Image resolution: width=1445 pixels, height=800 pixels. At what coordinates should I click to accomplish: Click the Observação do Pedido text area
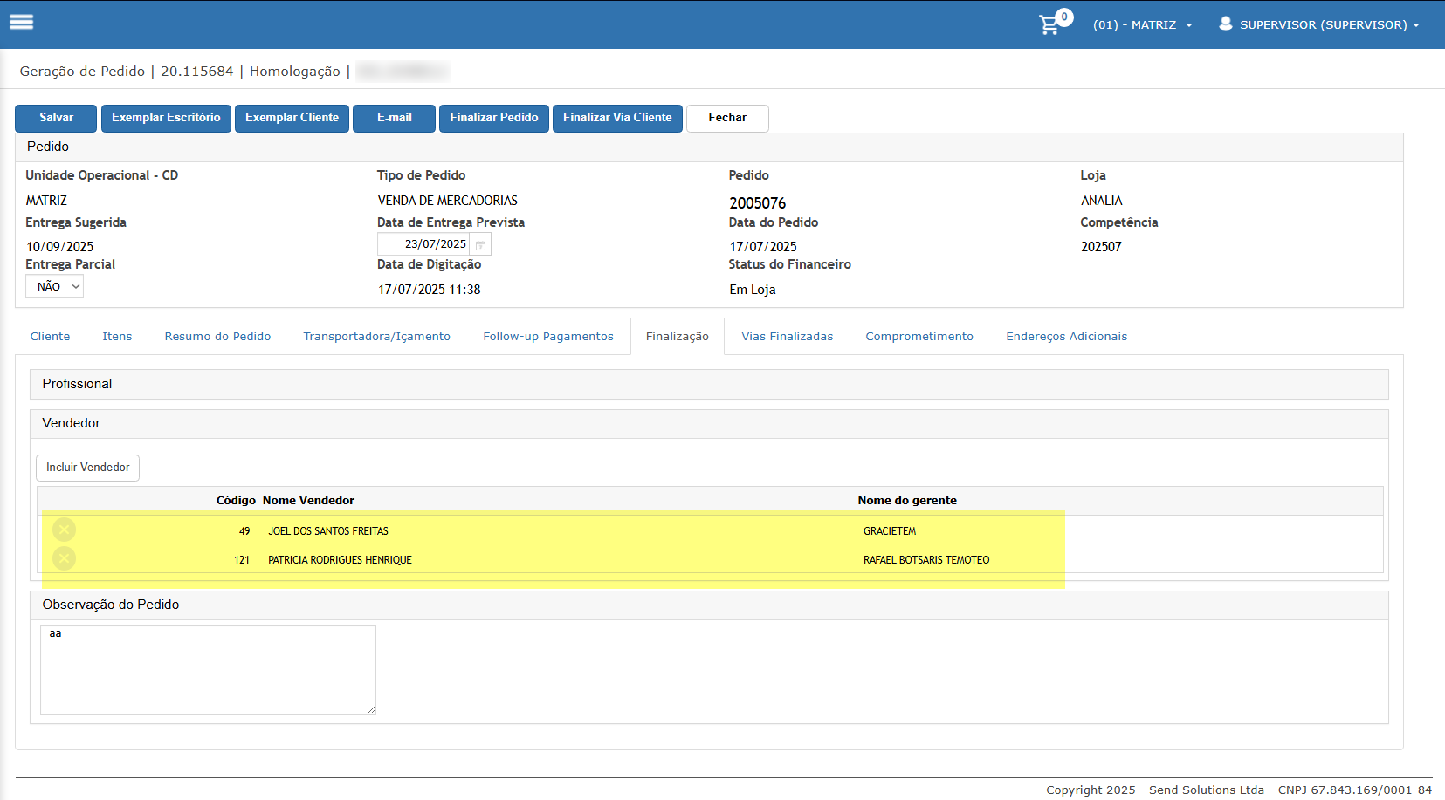208,669
